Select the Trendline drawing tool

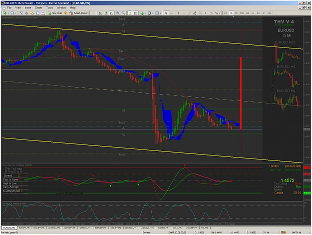click(x=189, y=13)
